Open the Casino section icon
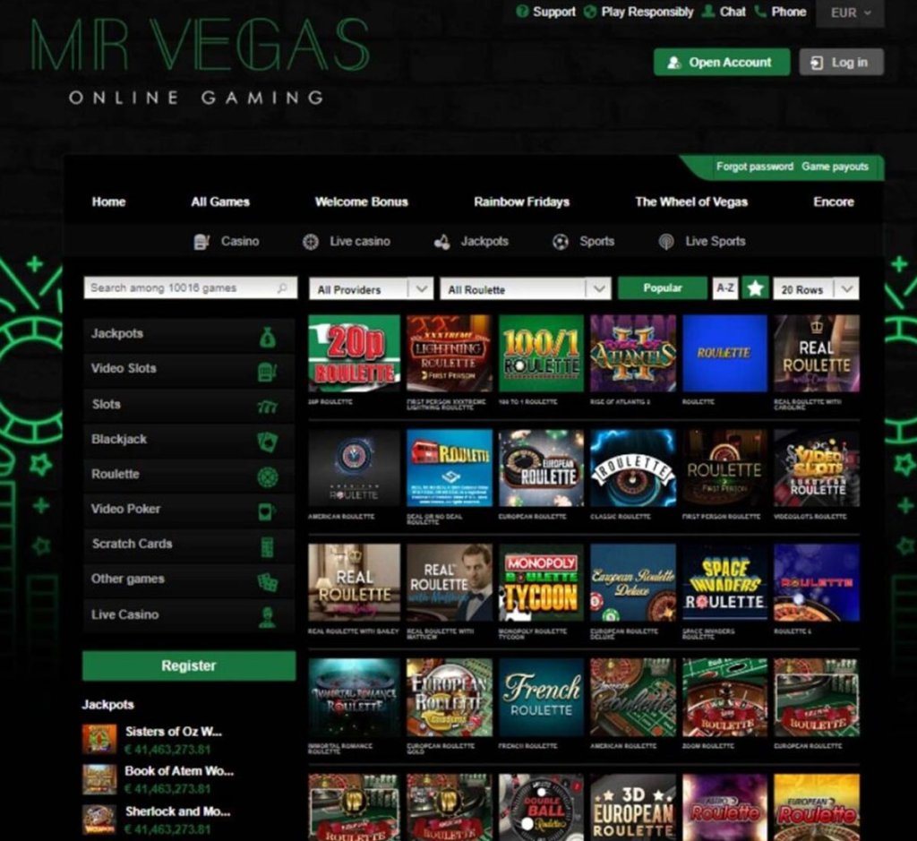This screenshot has height=841, width=917. click(x=201, y=241)
